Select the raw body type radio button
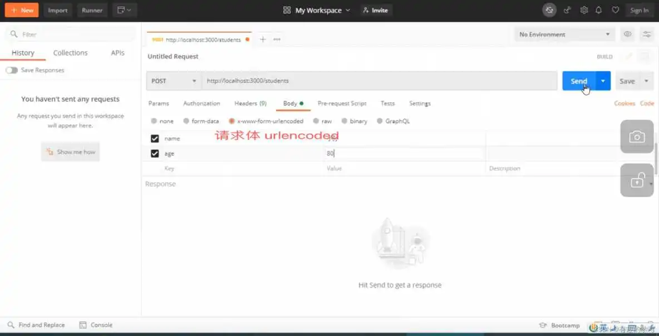The height and width of the screenshot is (336, 659). (315, 121)
